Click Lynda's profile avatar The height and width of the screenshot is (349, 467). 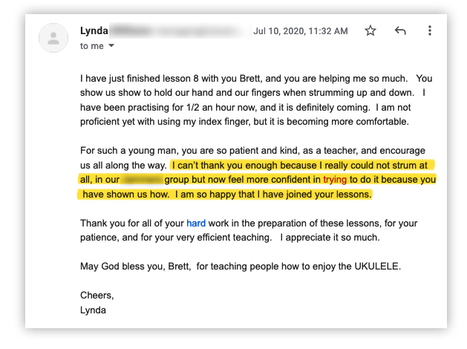(x=53, y=38)
